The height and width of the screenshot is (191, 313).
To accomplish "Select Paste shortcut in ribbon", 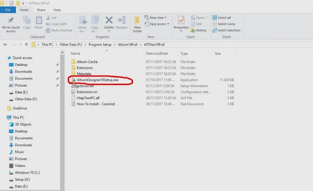I will pos(59,30).
